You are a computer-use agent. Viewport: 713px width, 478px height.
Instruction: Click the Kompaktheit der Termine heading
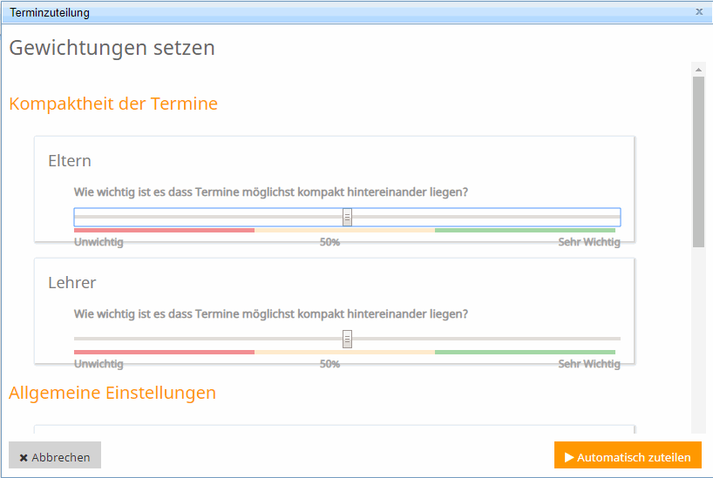click(x=113, y=104)
